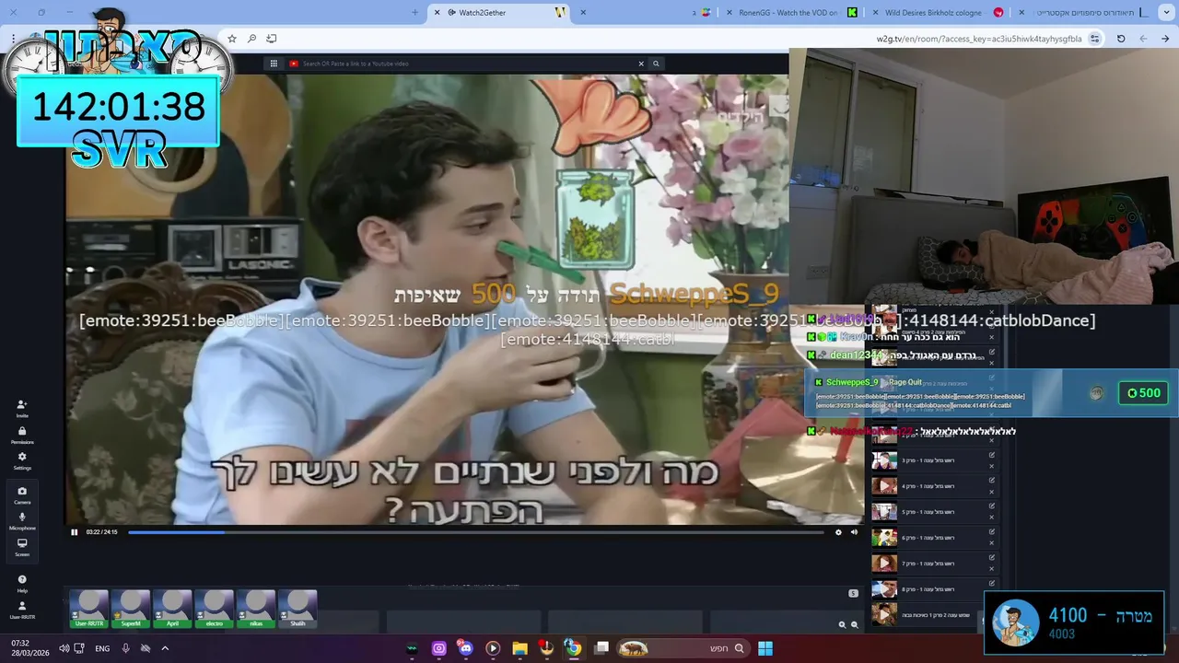Select Shalih participant avatar

pos(298,610)
